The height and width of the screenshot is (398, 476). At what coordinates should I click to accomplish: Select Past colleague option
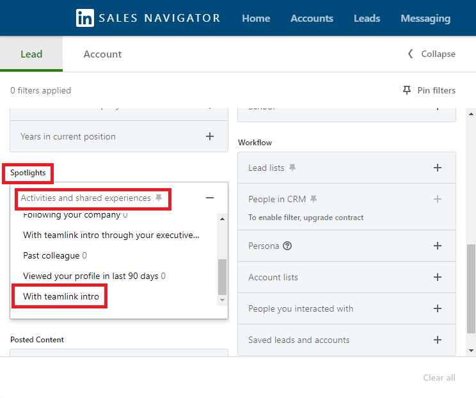(x=54, y=255)
